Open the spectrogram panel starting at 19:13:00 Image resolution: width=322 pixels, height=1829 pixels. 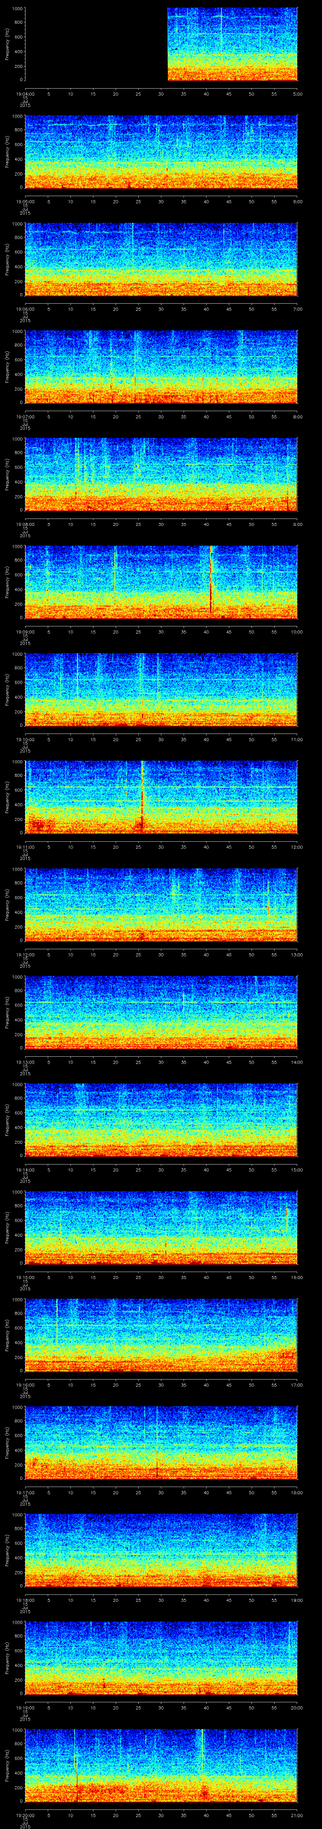161,1013
